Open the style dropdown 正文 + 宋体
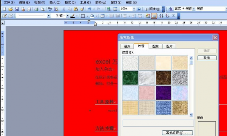Image resolution: width=227 pixels, height=136 pixels. 194,9
